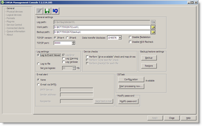This screenshot has height=126, width=202.
Task: Click the green Save floppy disk icon
Action: [47, 11]
